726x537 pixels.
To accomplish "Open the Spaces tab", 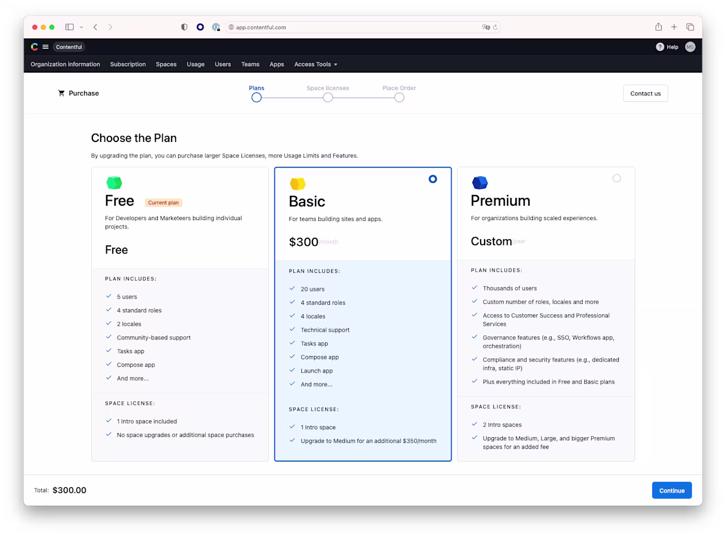I will 166,64.
